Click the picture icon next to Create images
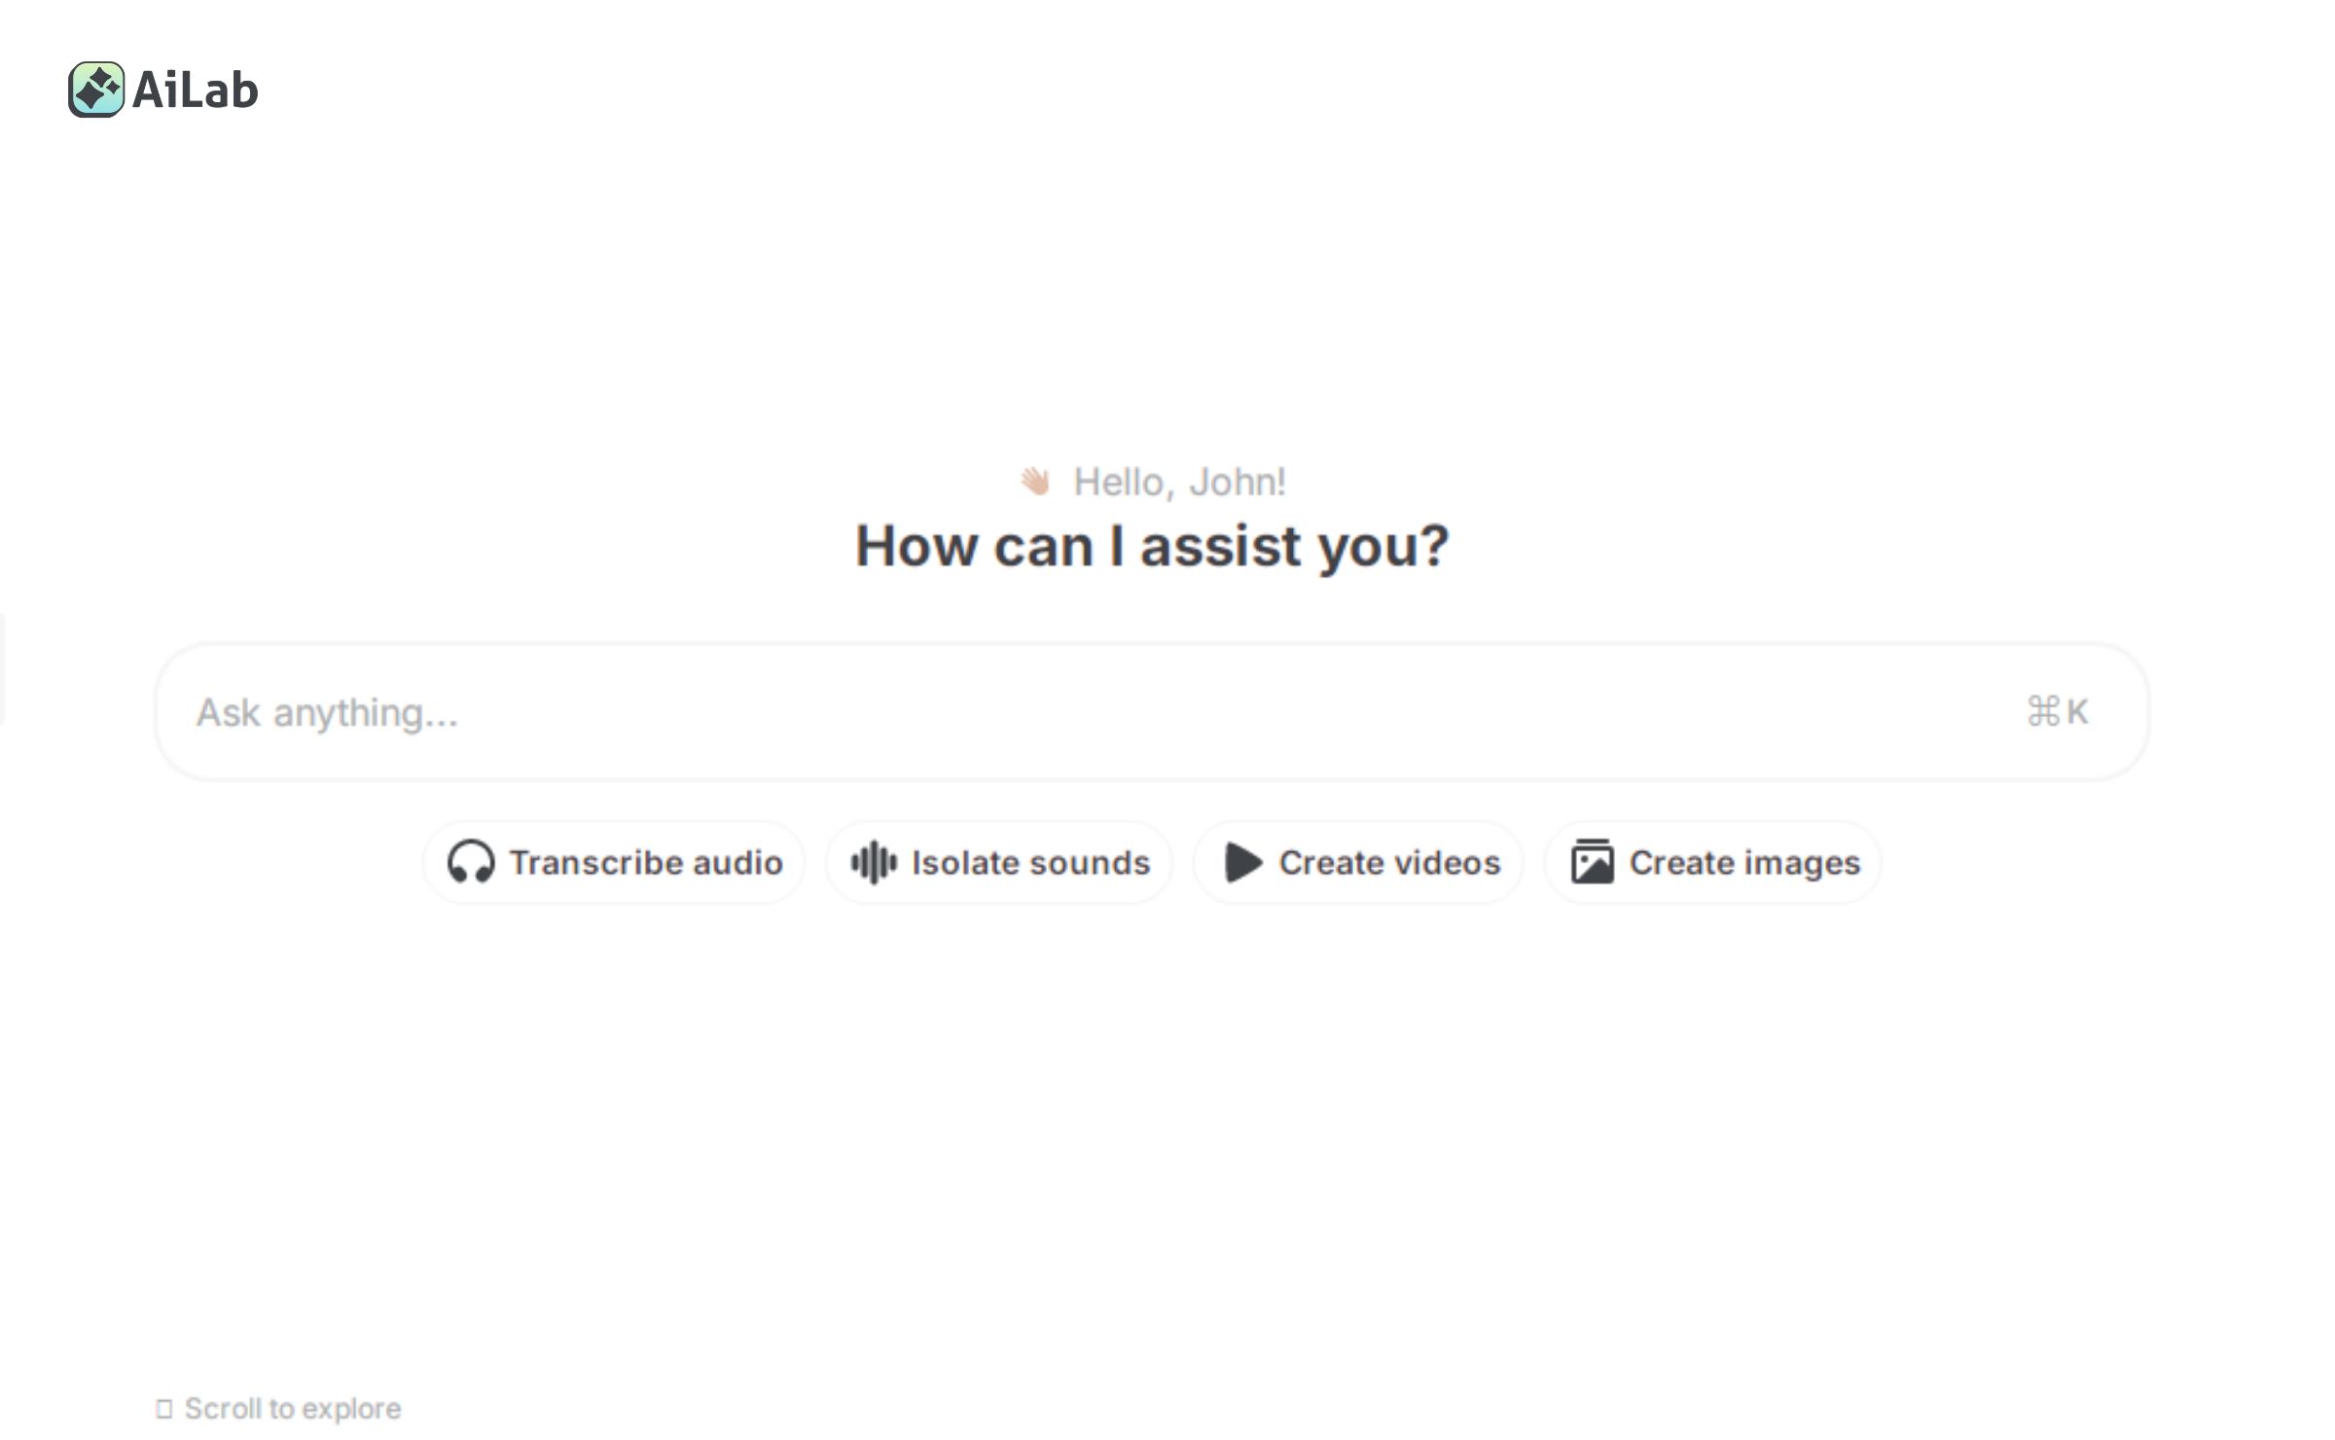This screenshot has height=1440, width=2335. [x=1593, y=861]
